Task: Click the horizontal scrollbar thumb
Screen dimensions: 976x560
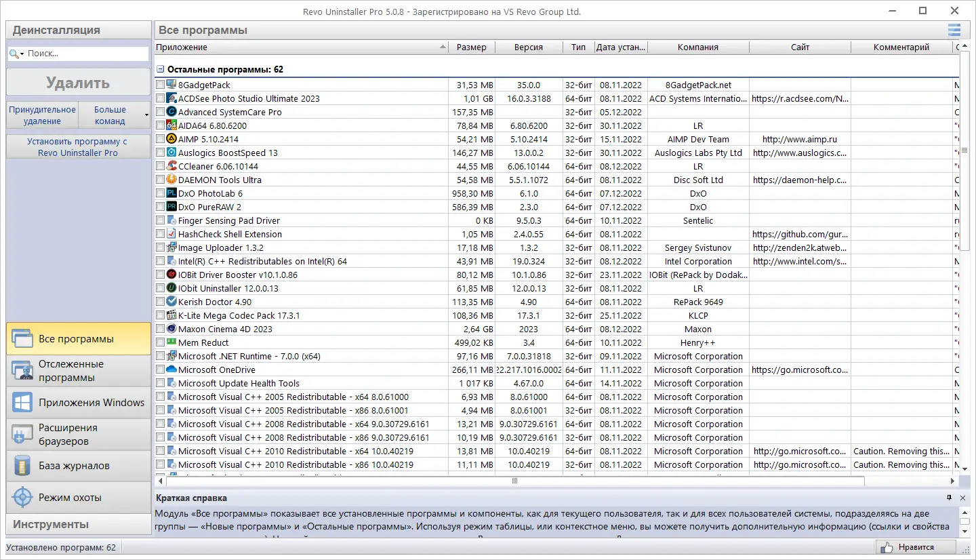Action: (x=515, y=481)
